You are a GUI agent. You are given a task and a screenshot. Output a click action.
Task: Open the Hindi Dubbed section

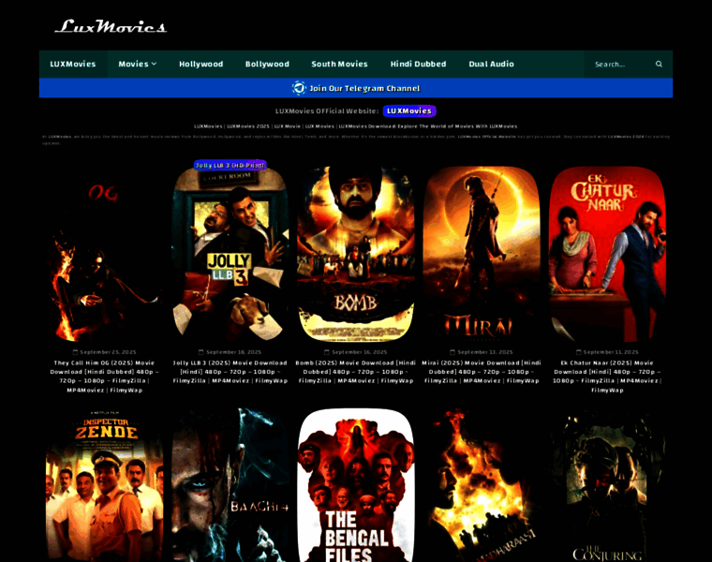click(x=418, y=64)
